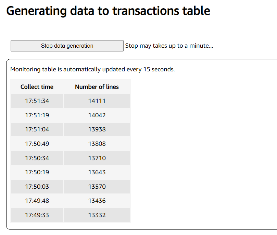
Task: Click the 'Stop may takes up to a minute' note
Action: point(169,46)
